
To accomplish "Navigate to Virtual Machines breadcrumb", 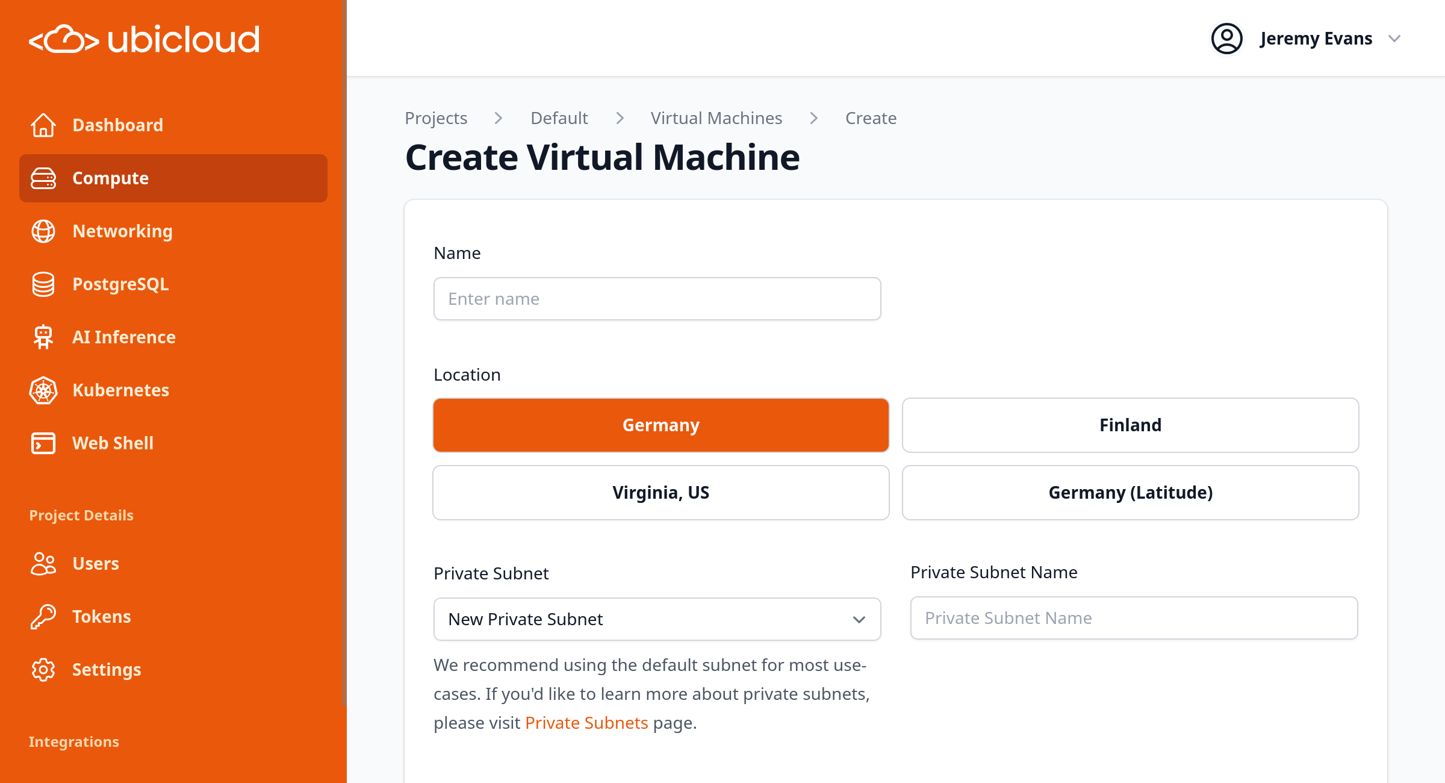I will coord(716,118).
